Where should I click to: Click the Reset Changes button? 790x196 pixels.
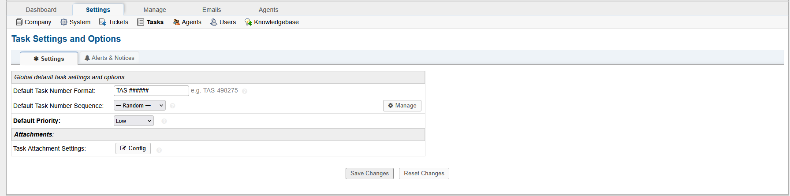tap(424, 174)
